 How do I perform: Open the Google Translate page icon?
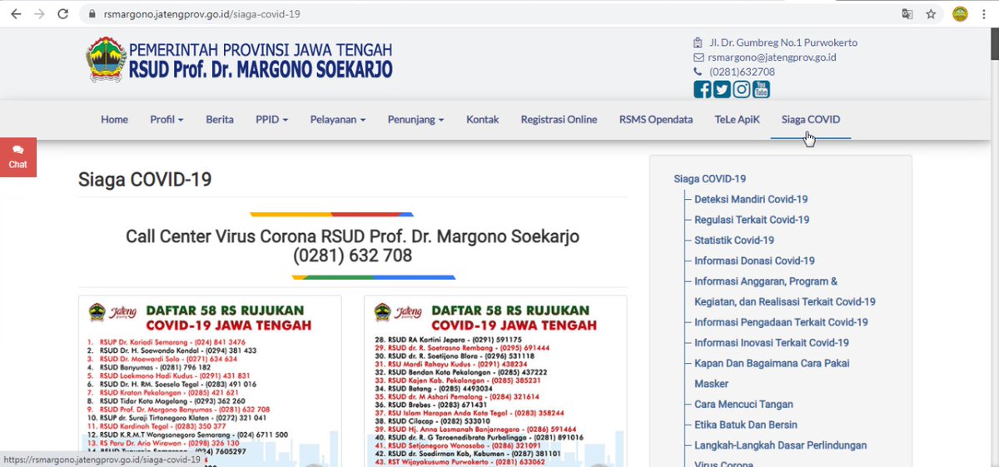(x=907, y=14)
